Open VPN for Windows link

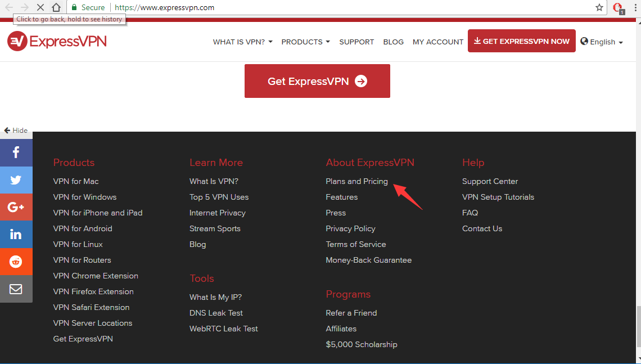[84, 197]
